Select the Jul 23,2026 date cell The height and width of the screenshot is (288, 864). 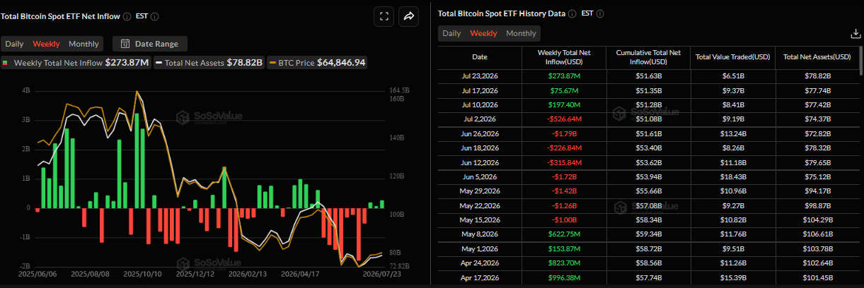pos(480,75)
